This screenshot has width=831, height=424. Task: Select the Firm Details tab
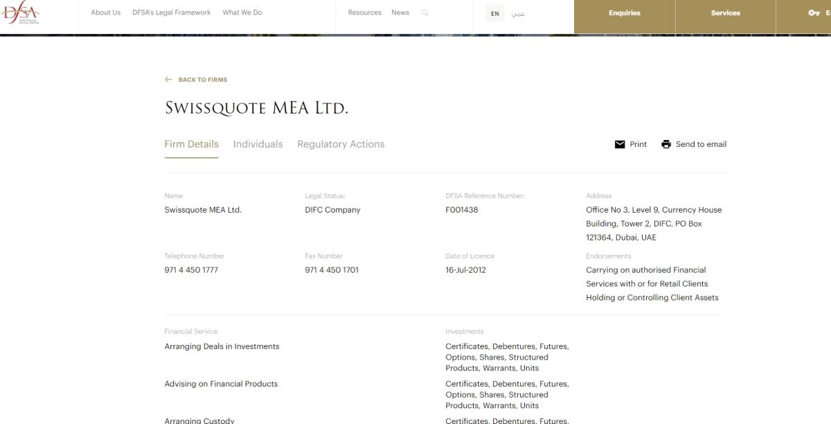pos(191,144)
